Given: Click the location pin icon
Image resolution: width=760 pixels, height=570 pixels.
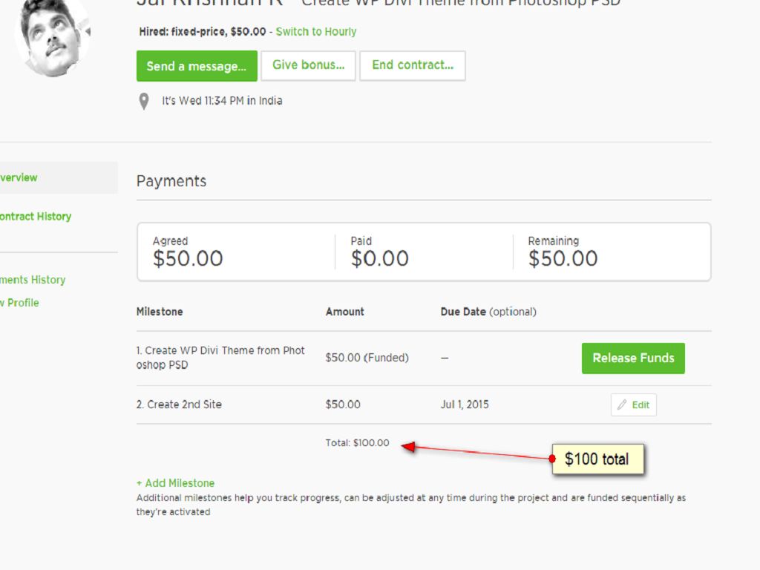Looking at the screenshot, I should pyautogui.click(x=144, y=101).
